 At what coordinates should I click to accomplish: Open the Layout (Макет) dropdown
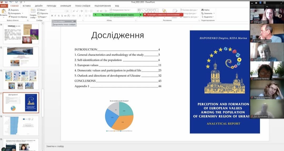pyautogui.click(x=42, y=10)
